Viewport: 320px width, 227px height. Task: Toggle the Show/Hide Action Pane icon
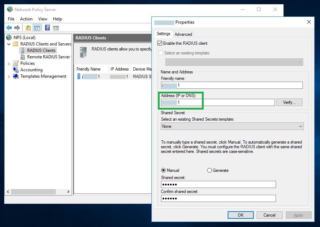point(56,28)
